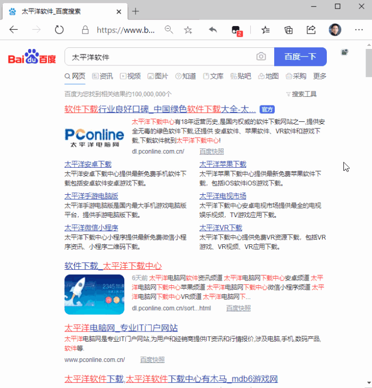Click the vertical scrollbar thumb

pos(369,63)
